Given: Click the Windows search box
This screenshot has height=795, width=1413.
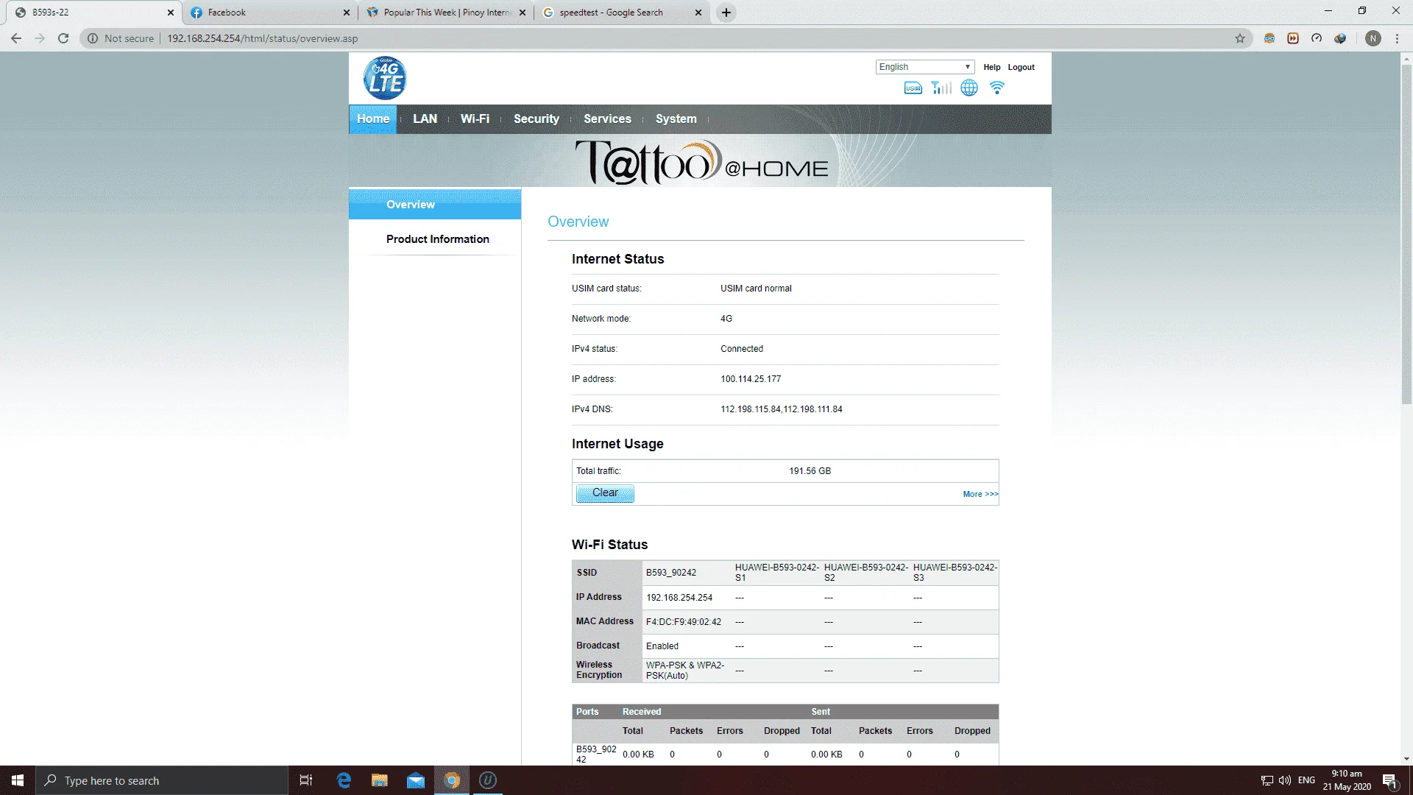Looking at the screenshot, I should 162,780.
